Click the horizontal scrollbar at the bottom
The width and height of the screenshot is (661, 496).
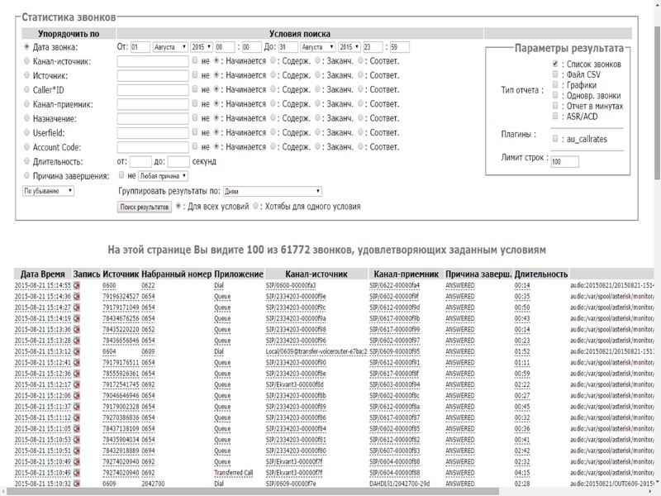[x=253, y=492]
